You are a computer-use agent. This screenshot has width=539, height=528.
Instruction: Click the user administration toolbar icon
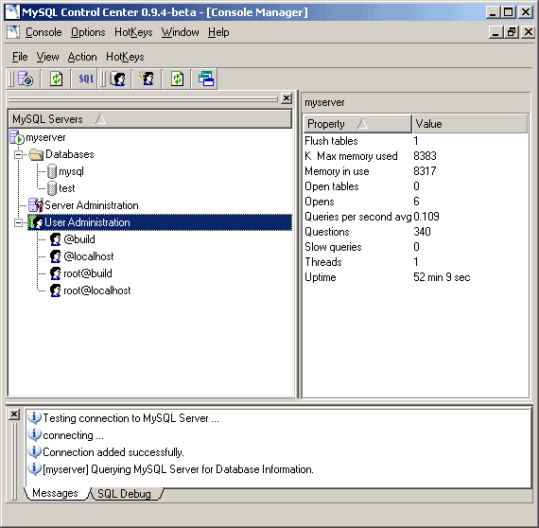(x=117, y=79)
